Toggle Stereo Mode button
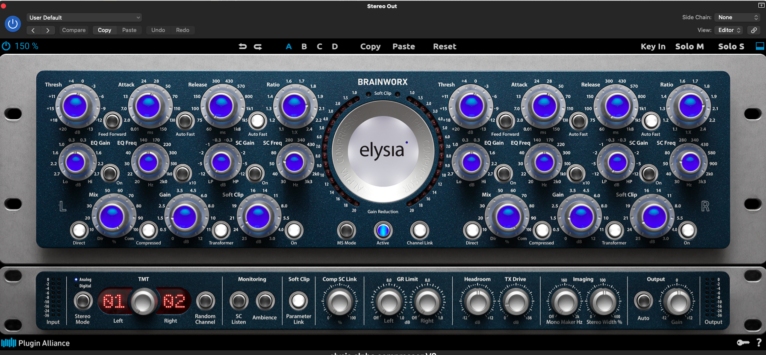766x355 pixels. [x=83, y=301]
